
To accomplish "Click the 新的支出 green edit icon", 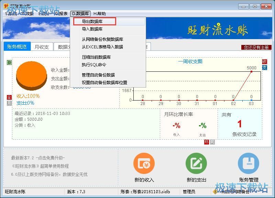I will pos(196,163).
